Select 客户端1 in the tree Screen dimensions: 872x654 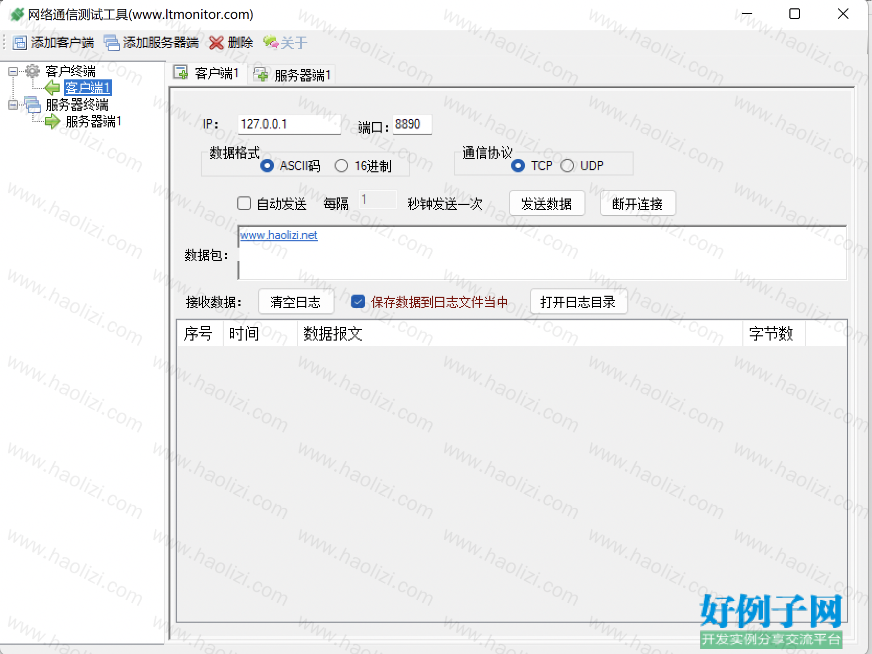[x=87, y=87]
